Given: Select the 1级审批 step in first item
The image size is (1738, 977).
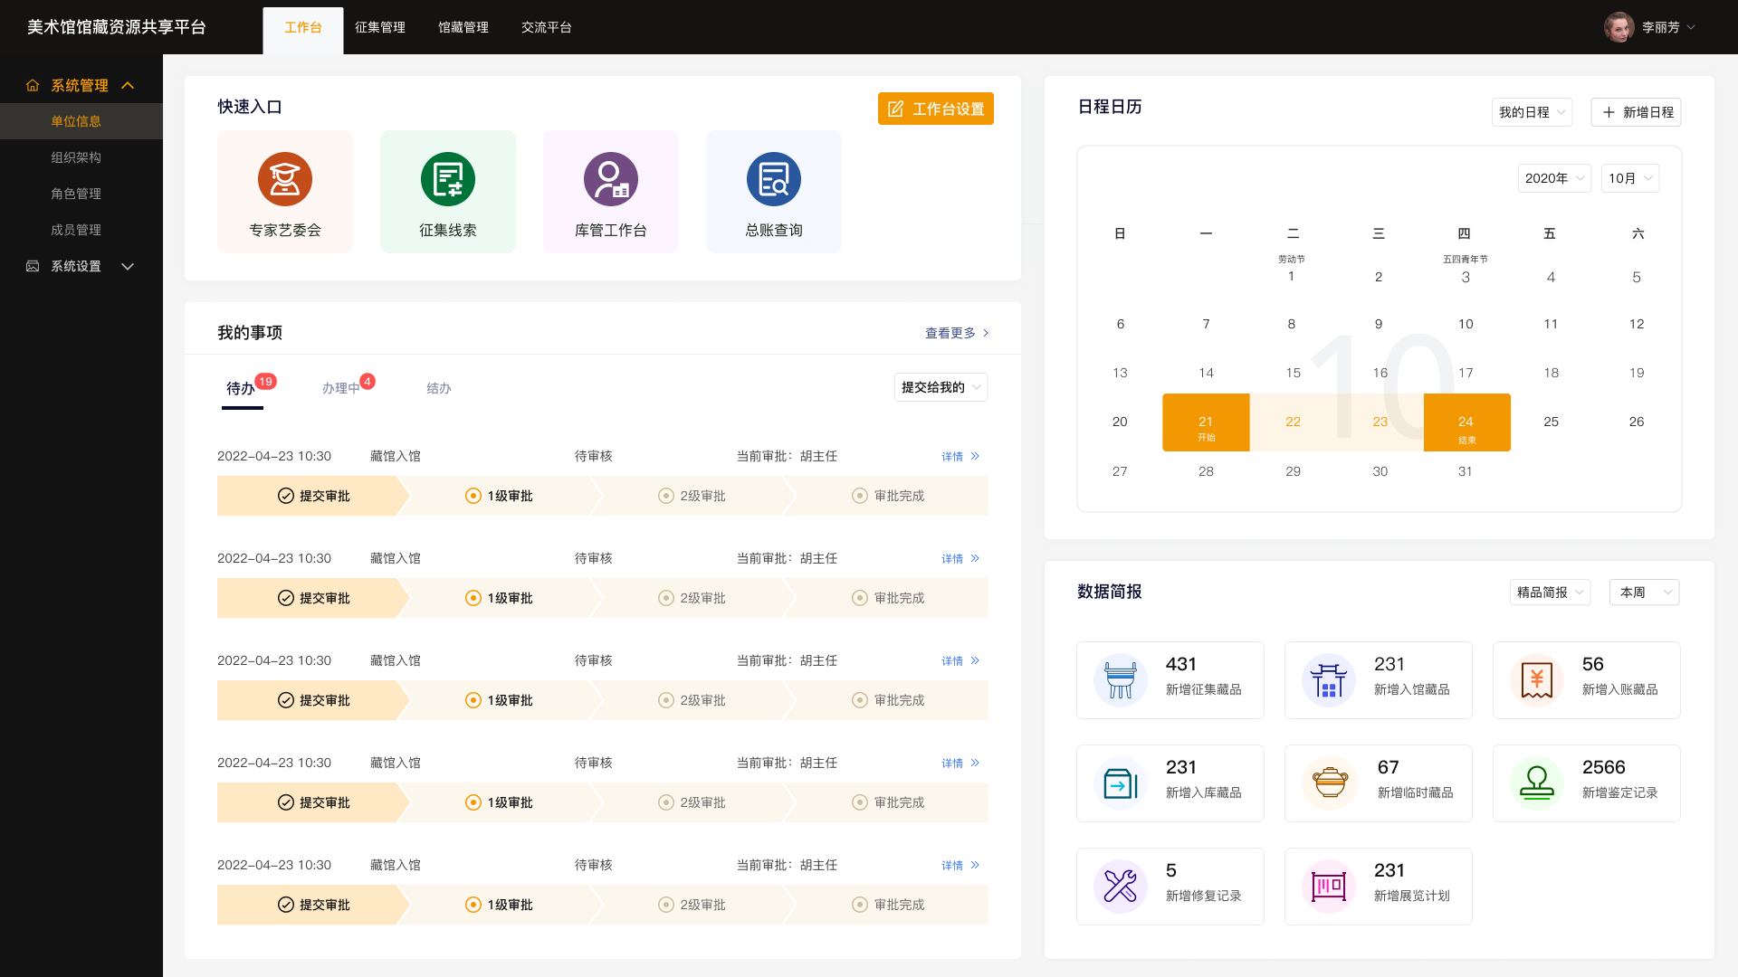Looking at the screenshot, I should (499, 496).
